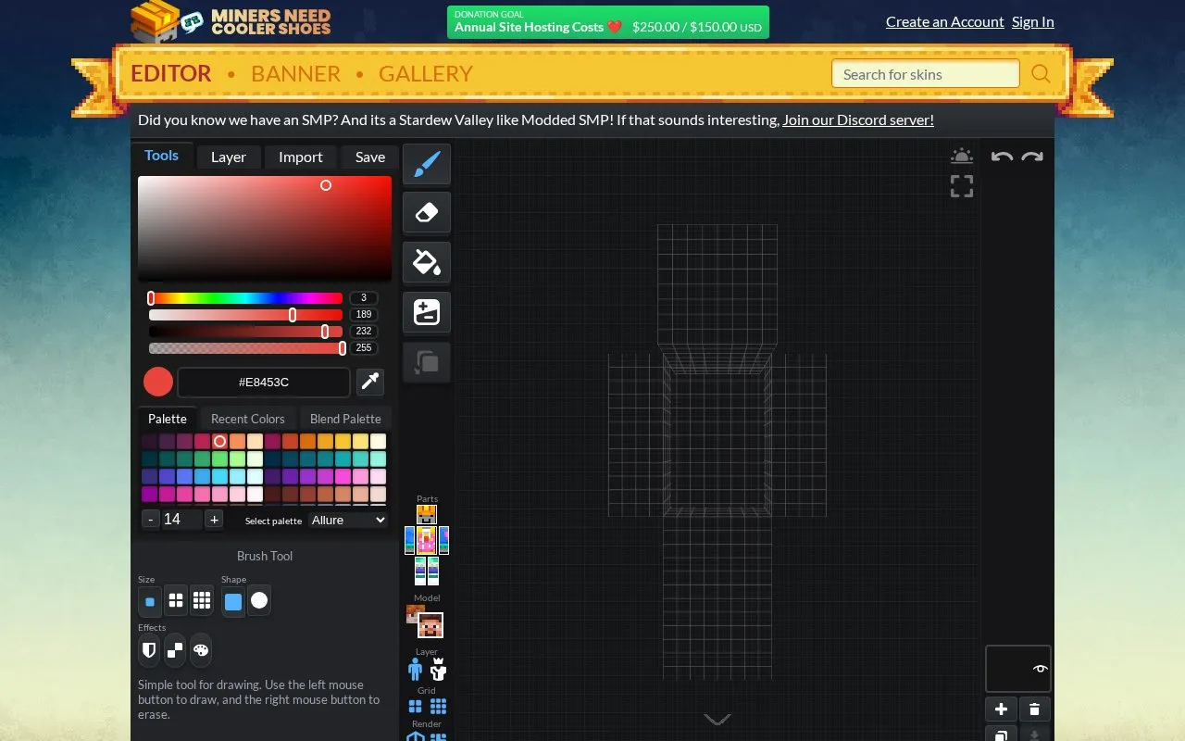Click the Sign In link
Image resolution: width=1185 pixels, height=741 pixels.
(x=1033, y=21)
